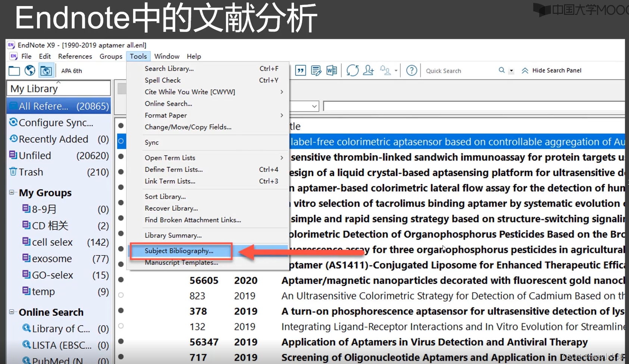Select Library Summary... menu entry
629x364 pixels.
[x=173, y=235]
